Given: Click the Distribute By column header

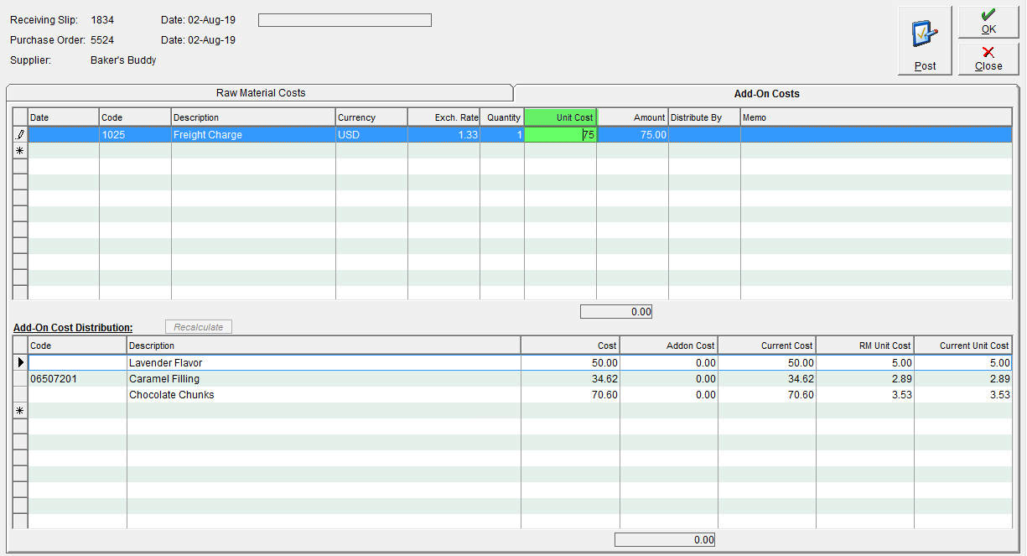Looking at the screenshot, I should (x=704, y=117).
